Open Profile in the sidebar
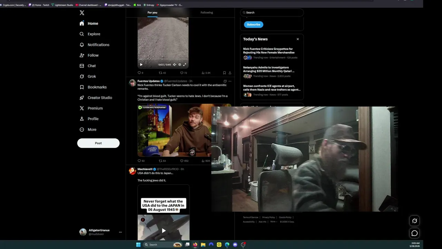442x249 pixels. tap(89, 119)
